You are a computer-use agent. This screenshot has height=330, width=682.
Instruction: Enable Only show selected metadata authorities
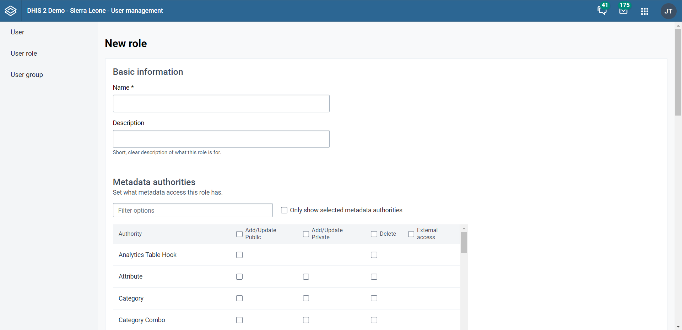tap(284, 210)
